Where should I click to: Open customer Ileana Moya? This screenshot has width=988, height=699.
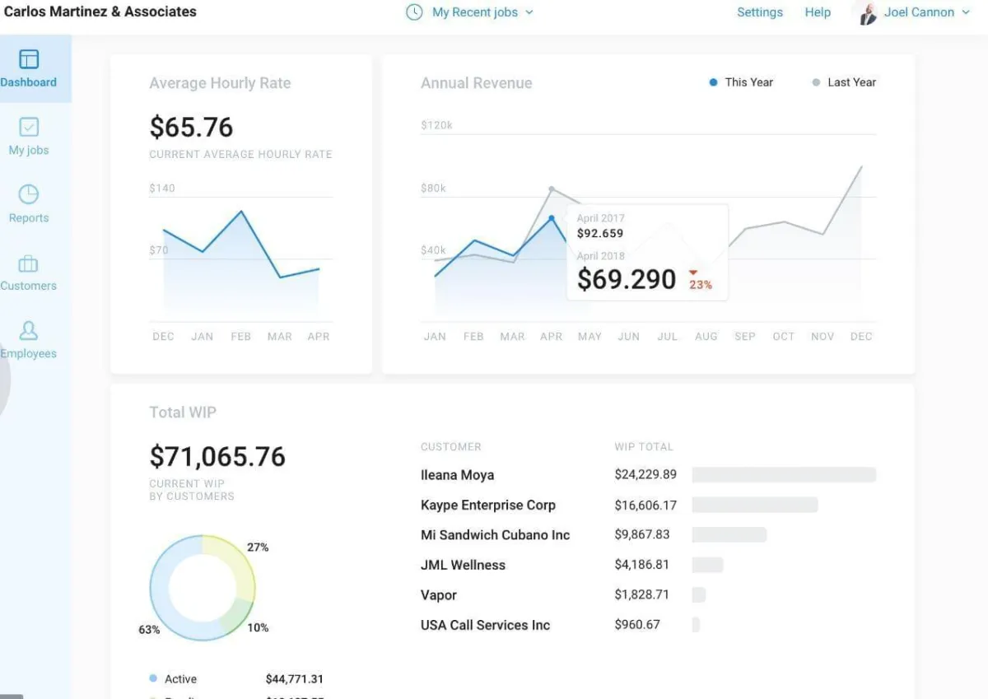pos(457,475)
